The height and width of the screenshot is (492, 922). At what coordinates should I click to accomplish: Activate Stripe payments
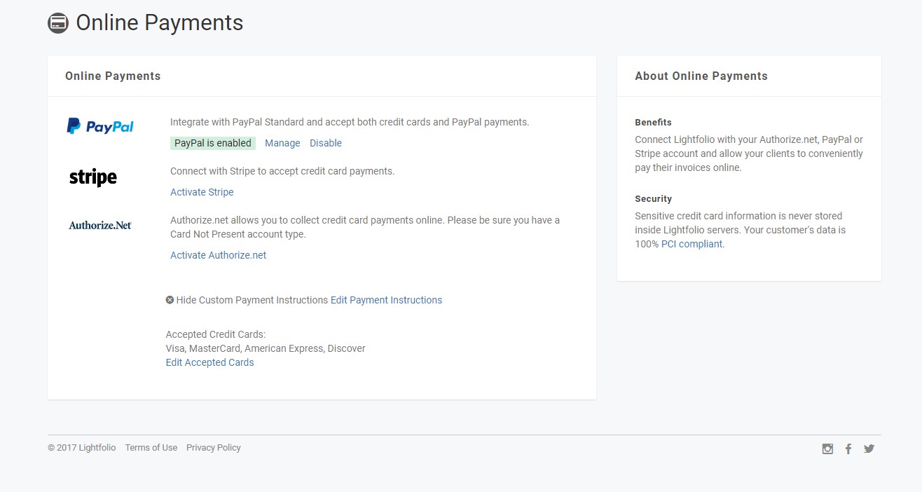202,192
